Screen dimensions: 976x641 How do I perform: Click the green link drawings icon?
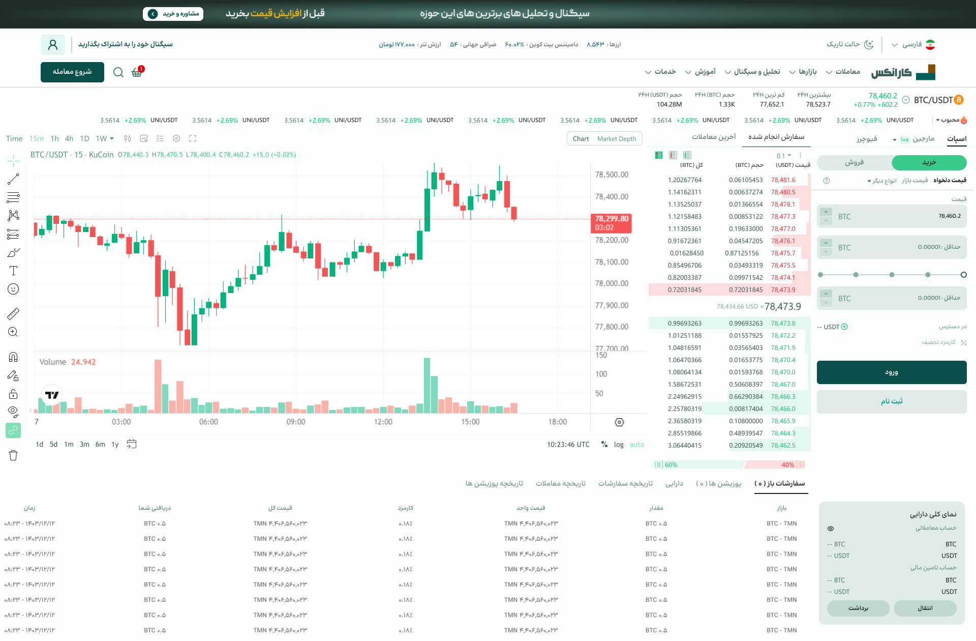pyautogui.click(x=13, y=430)
